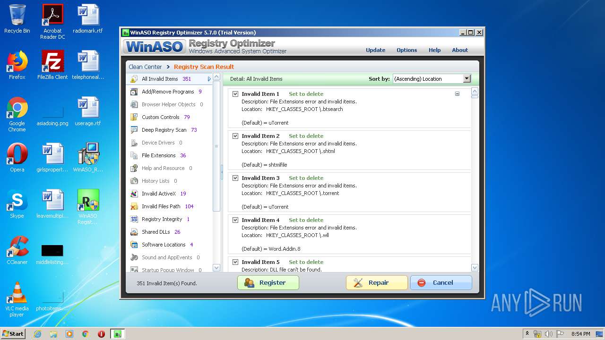This screenshot has height=340, width=605.
Task: Click the WinASO taskbar button
Action: tap(118, 334)
